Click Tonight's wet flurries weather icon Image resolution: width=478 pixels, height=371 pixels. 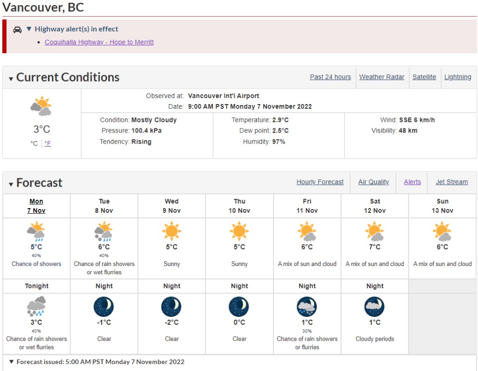coord(36,307)
